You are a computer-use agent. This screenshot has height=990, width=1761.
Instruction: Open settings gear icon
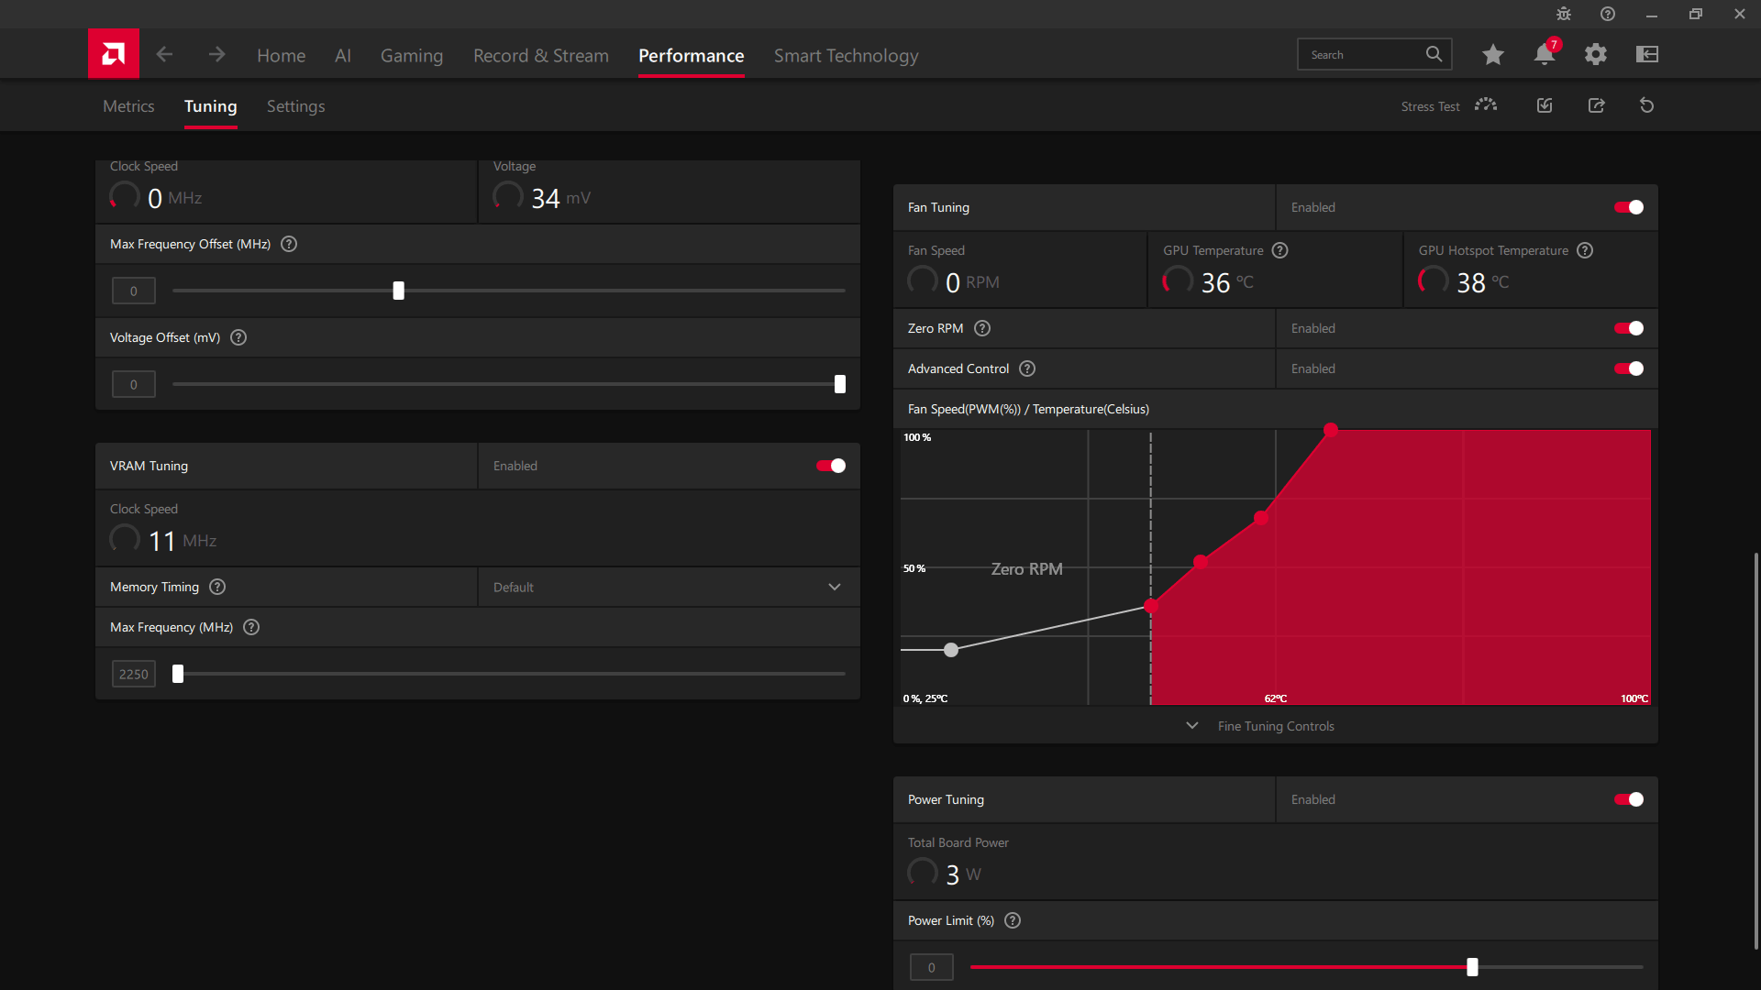point(1596,54)
